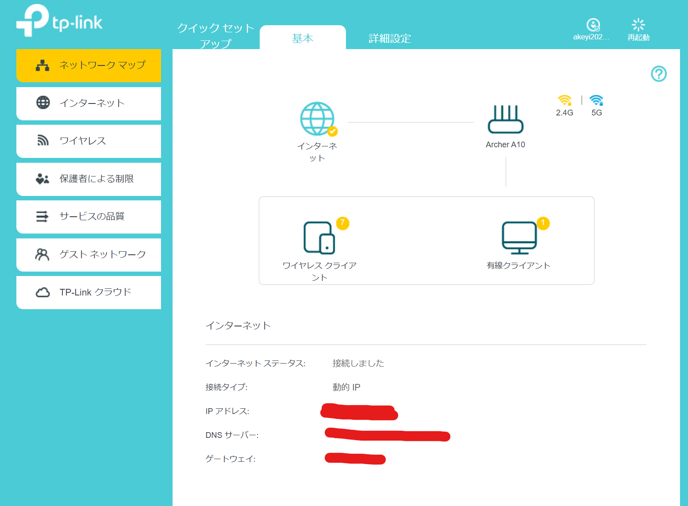
Task: Open サービスの品質 QoS icon
Action: [x=42, y=216]
